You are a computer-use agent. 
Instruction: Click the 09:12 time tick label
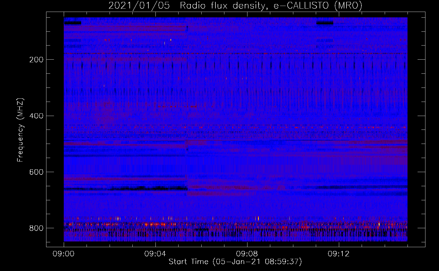coord(339,254)
